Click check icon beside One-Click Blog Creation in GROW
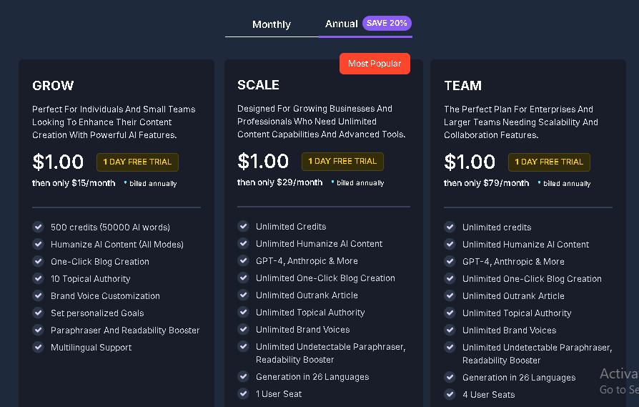The image size is (639, 407). [39, 261]
